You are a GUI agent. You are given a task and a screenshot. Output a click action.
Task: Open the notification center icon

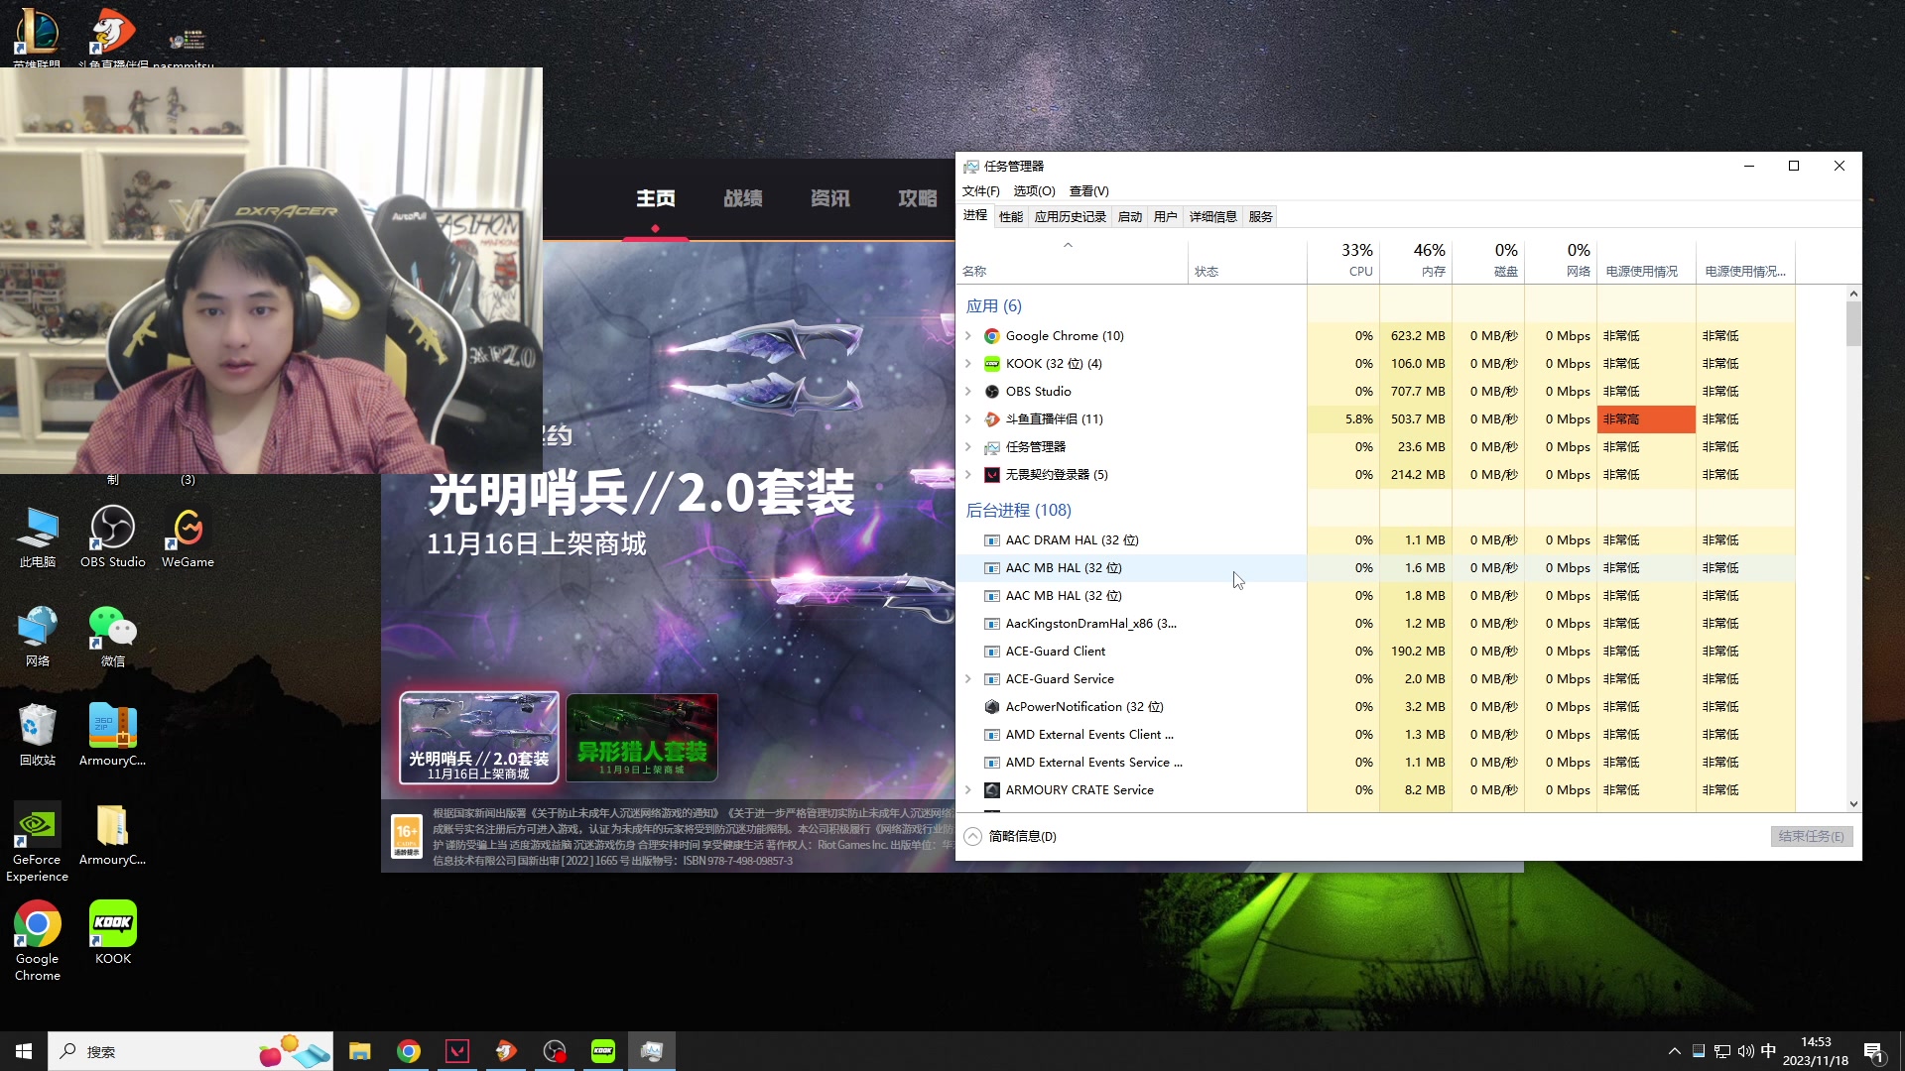tap(1873, 1051)
